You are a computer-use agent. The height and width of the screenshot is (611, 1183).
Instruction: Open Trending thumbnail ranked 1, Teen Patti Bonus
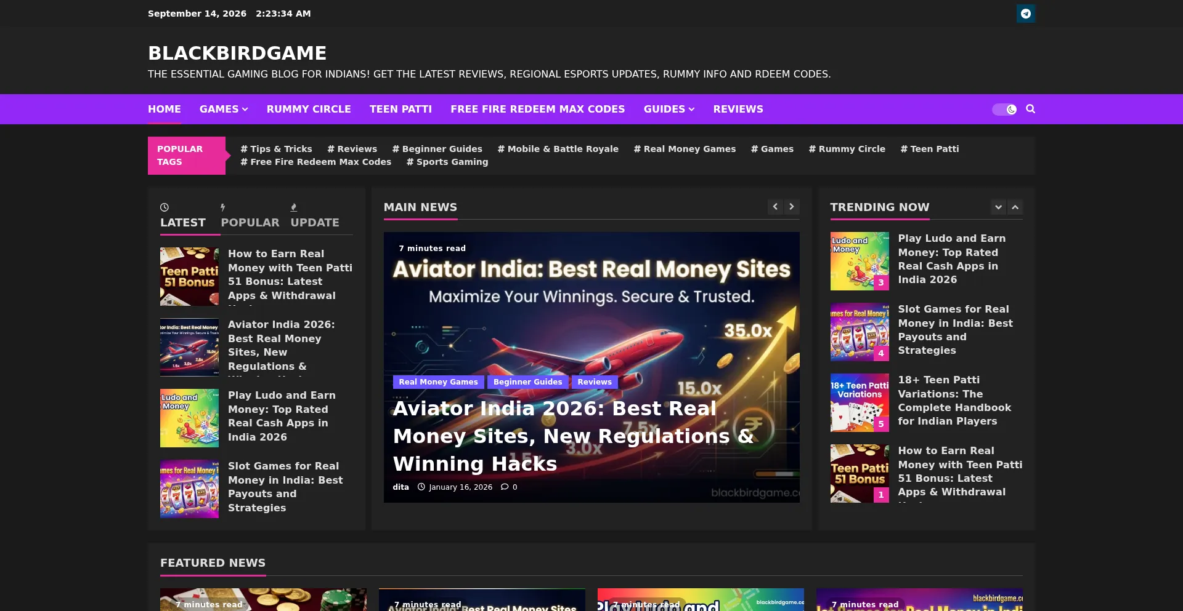[860, 473]
